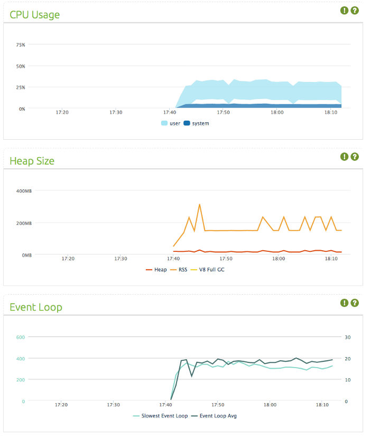Viewport: 370px width, 437px height.
Task: Click the Heap Size heading
Action: click(32, 161)
